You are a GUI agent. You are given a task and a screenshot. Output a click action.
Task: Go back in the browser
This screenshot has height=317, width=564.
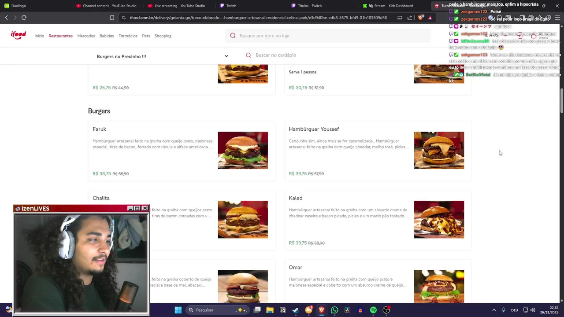[x=6, y=18]
